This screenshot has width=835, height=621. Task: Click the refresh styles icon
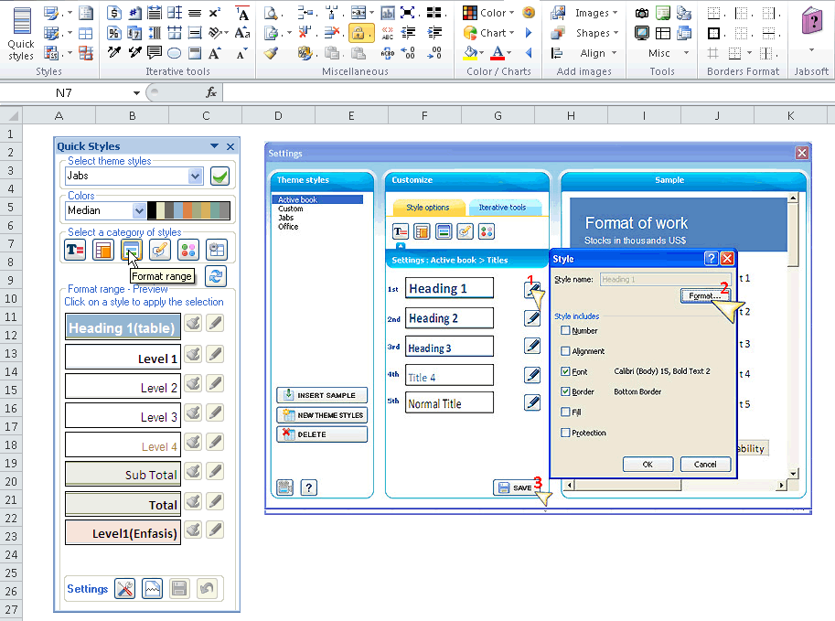(216, 276)
